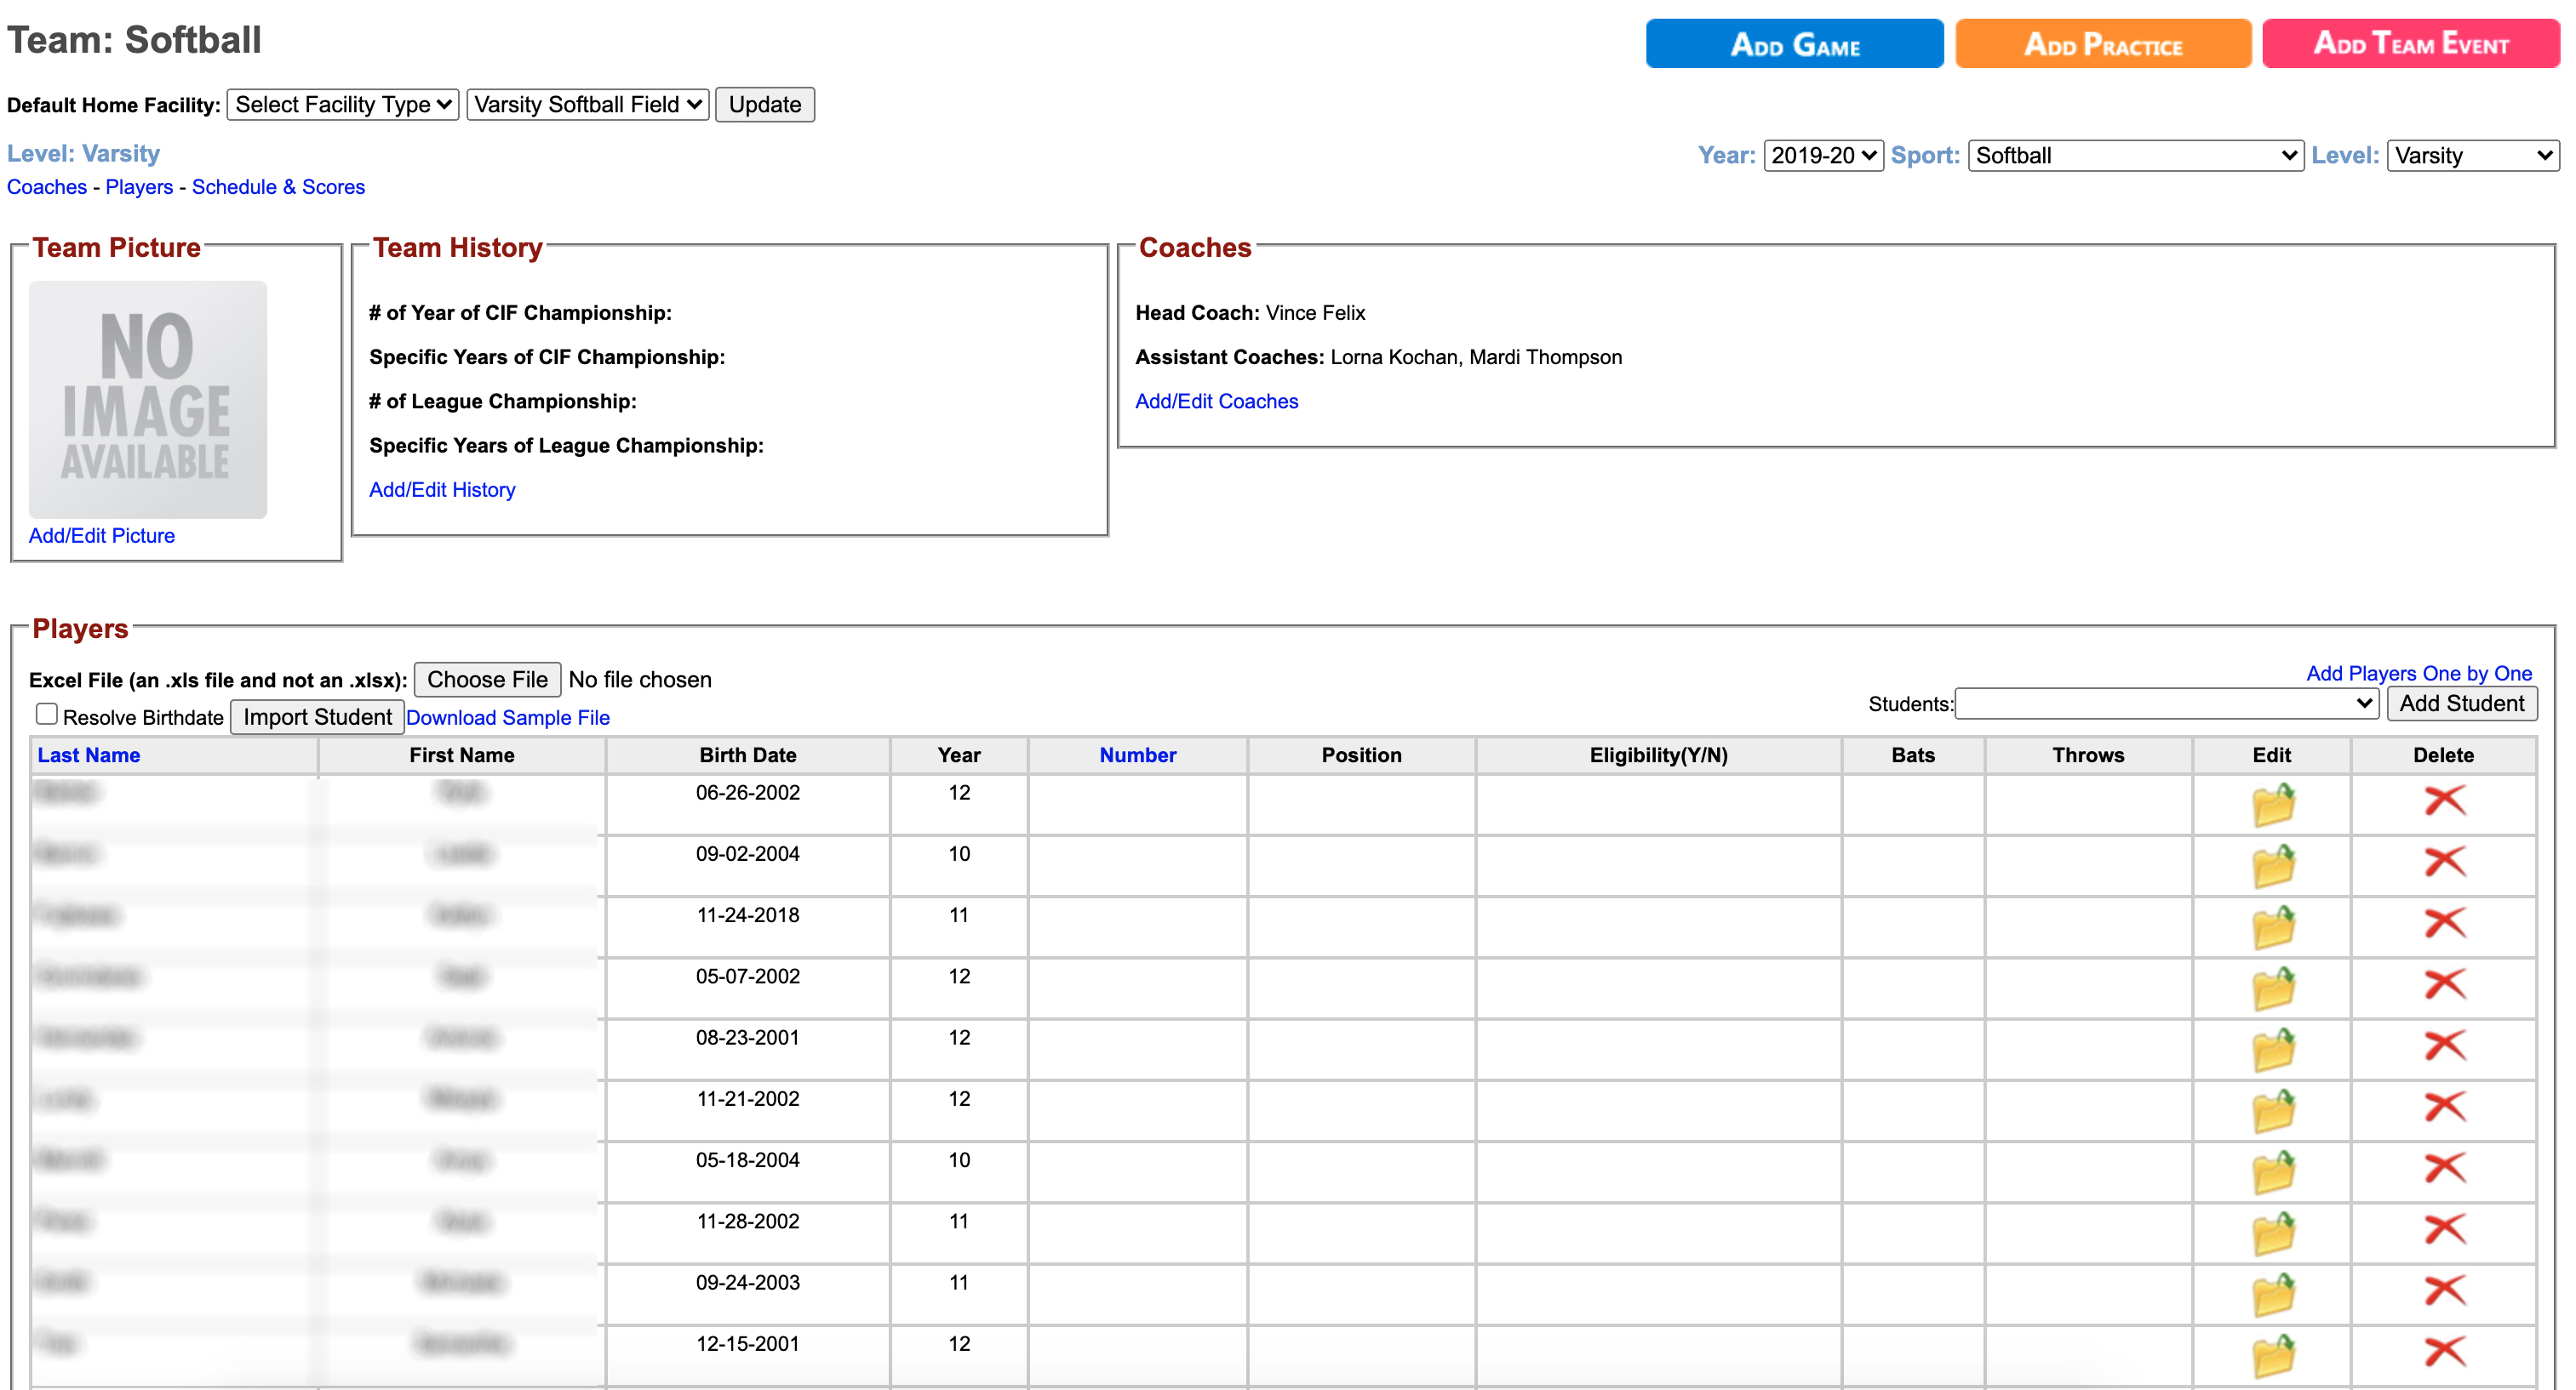Screen dimensions: 2576x1390
Task: Click delete X for 06-26-2002 player
Action: pos(2444,800)
